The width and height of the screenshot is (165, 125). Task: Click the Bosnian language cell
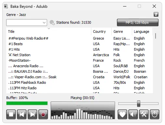140,71
